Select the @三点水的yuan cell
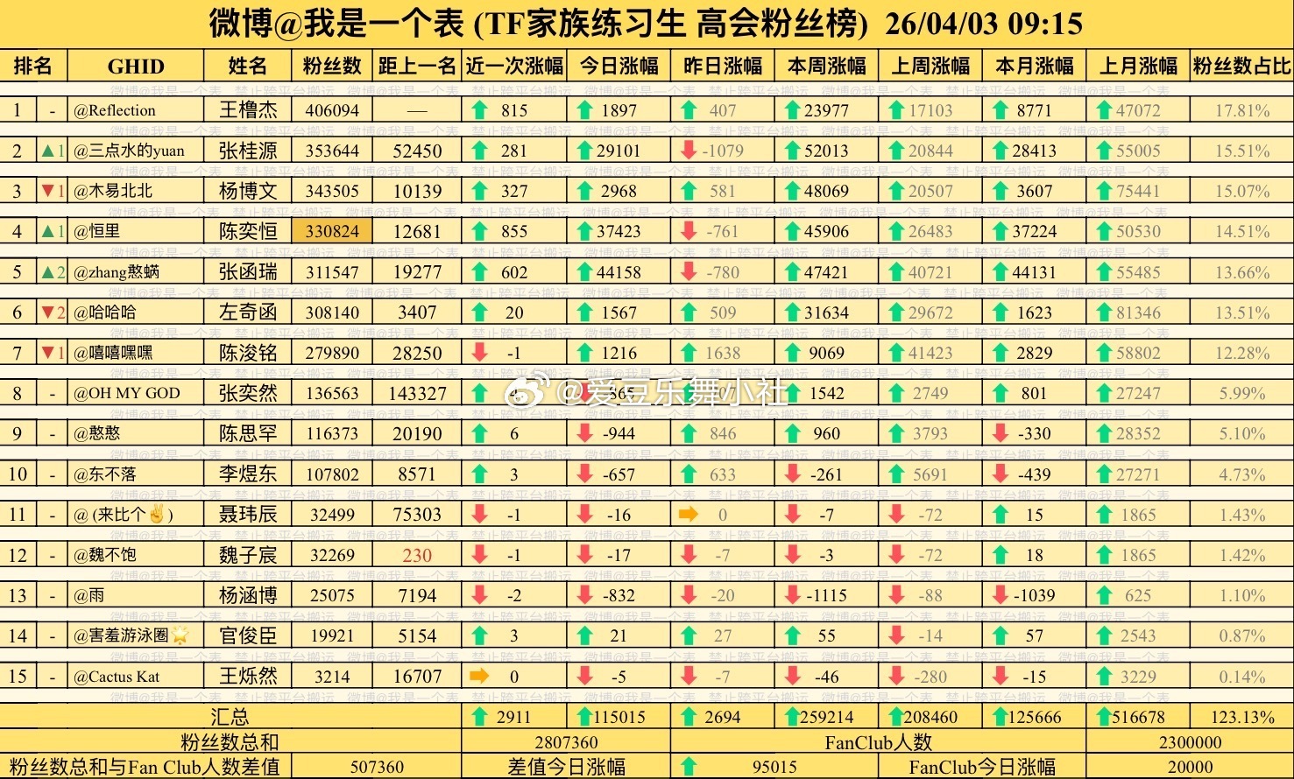 coord(136,151)
